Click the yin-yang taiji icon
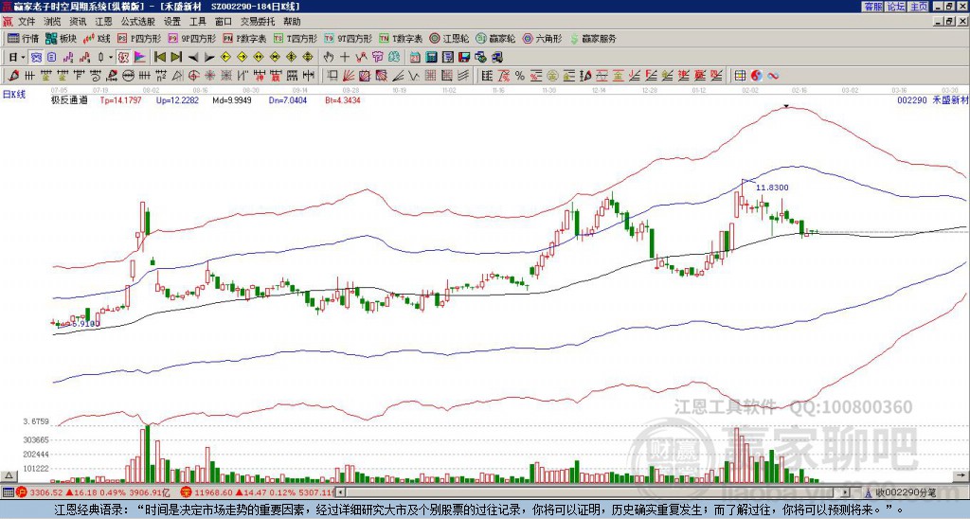The height and width of the screenshot is (519, 970). [757, 76]
